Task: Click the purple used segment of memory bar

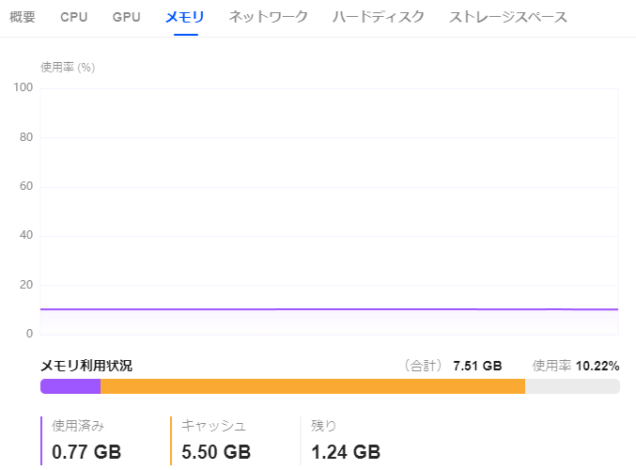Action: (x=70, y=386)
